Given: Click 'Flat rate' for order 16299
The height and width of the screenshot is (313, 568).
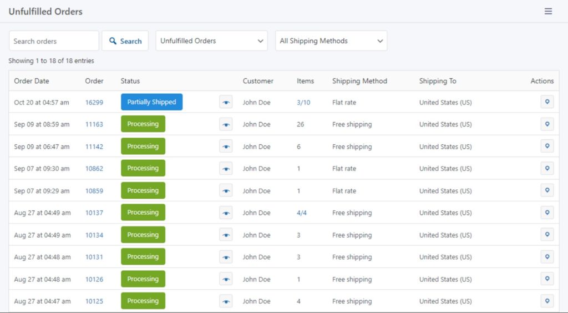Looking at the screenshot, I should point(344,103).
